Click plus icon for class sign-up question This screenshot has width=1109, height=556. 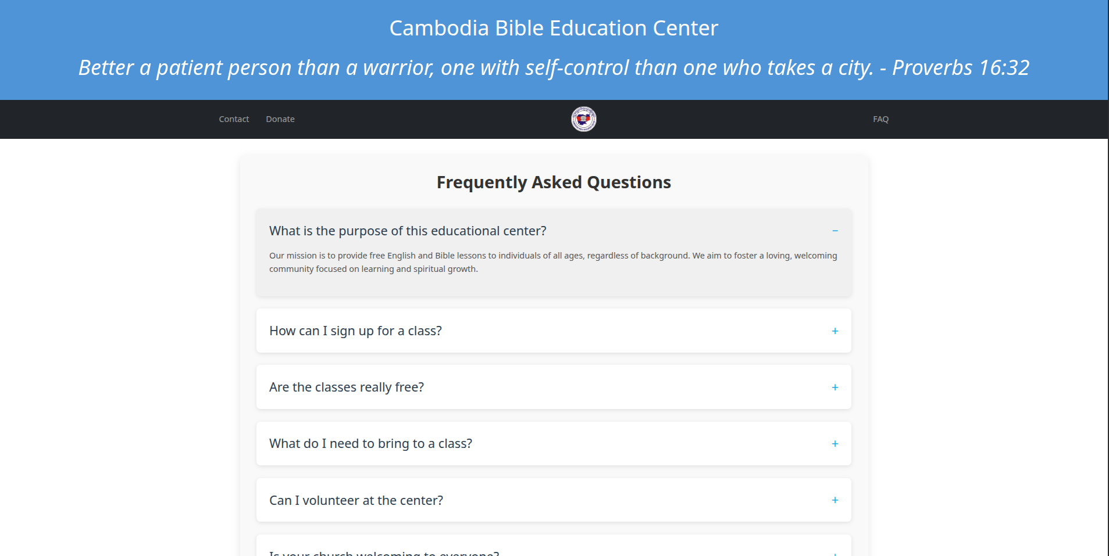point(835,331)
